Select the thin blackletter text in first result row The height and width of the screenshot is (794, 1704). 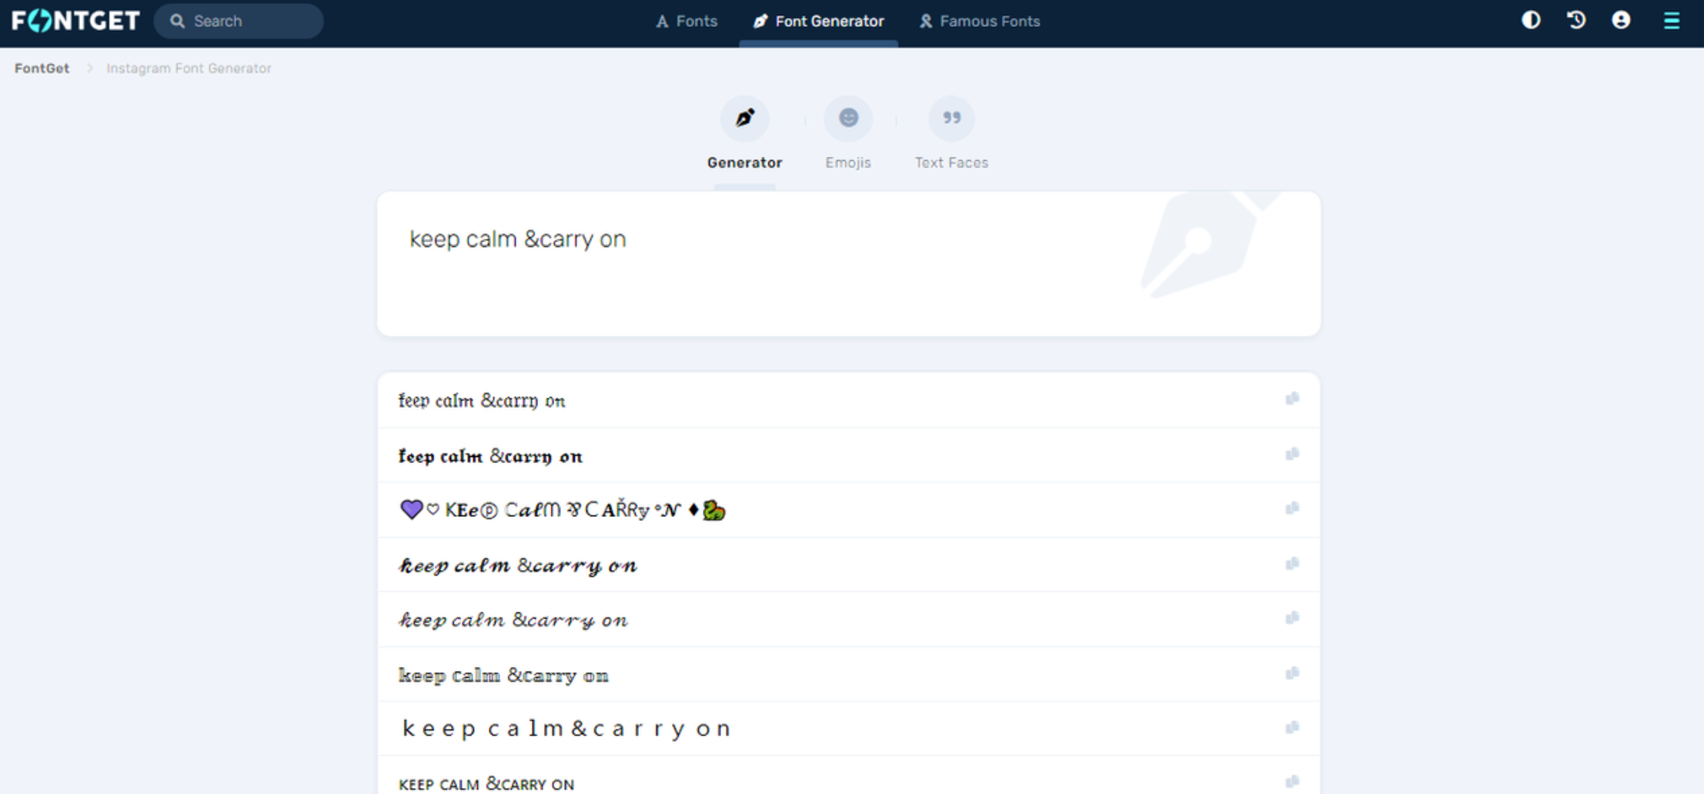(482, 401)
